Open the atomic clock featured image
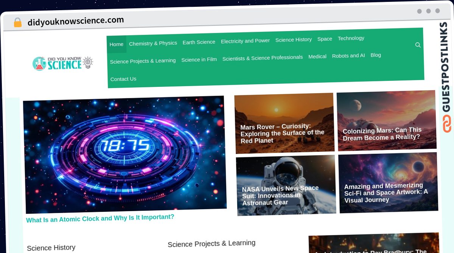 [x=125, y=154]
